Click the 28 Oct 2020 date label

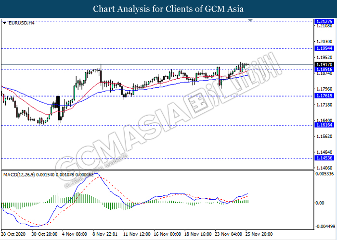tap(13, 234)
